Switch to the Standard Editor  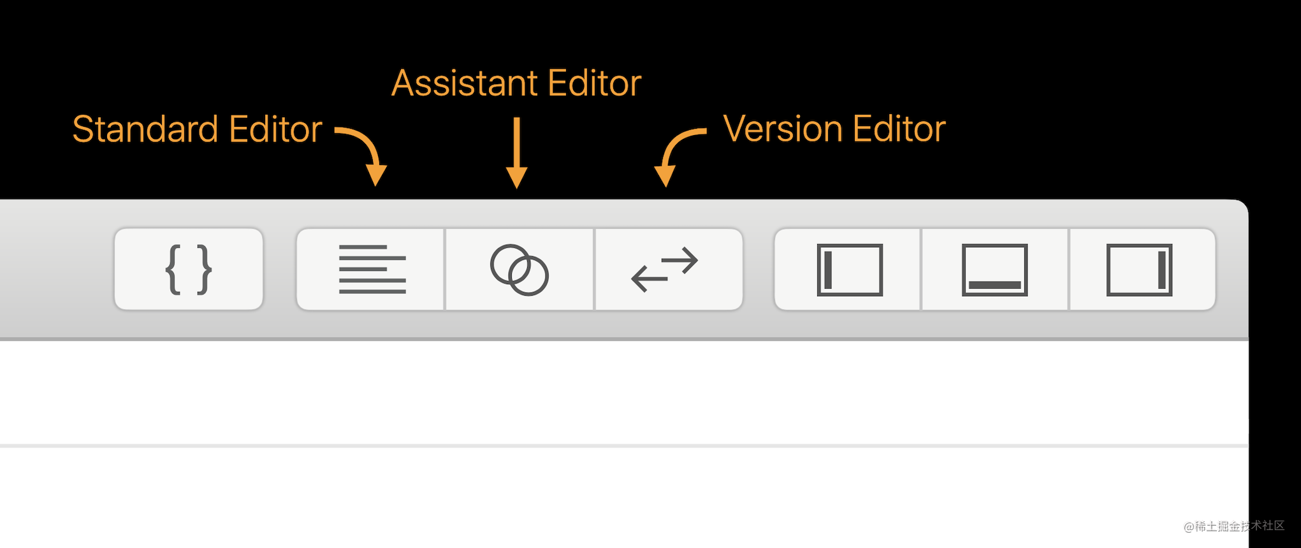coord(371,270)
